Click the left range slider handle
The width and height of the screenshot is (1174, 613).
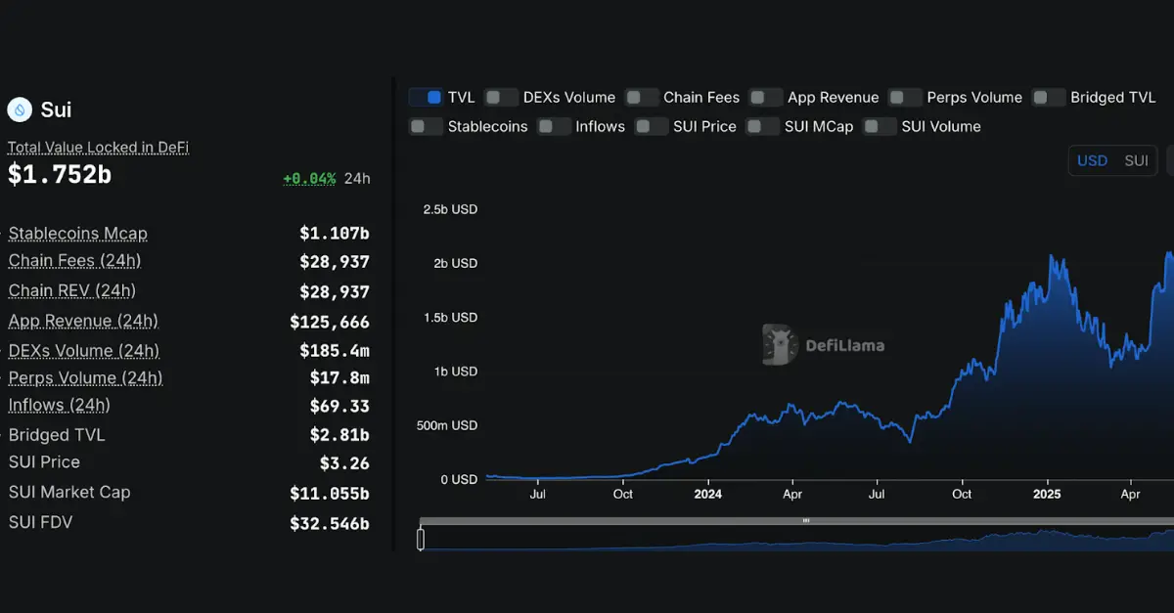[421, 539]
